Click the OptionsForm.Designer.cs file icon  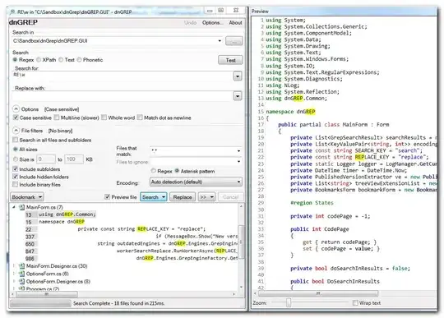(x=21, y=282)
